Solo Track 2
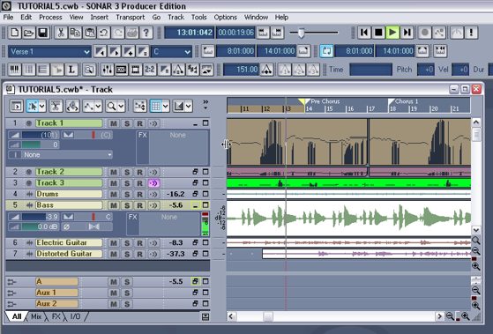Screen dimensions: 493x334 pyautogui.click(x=127, y=172)
